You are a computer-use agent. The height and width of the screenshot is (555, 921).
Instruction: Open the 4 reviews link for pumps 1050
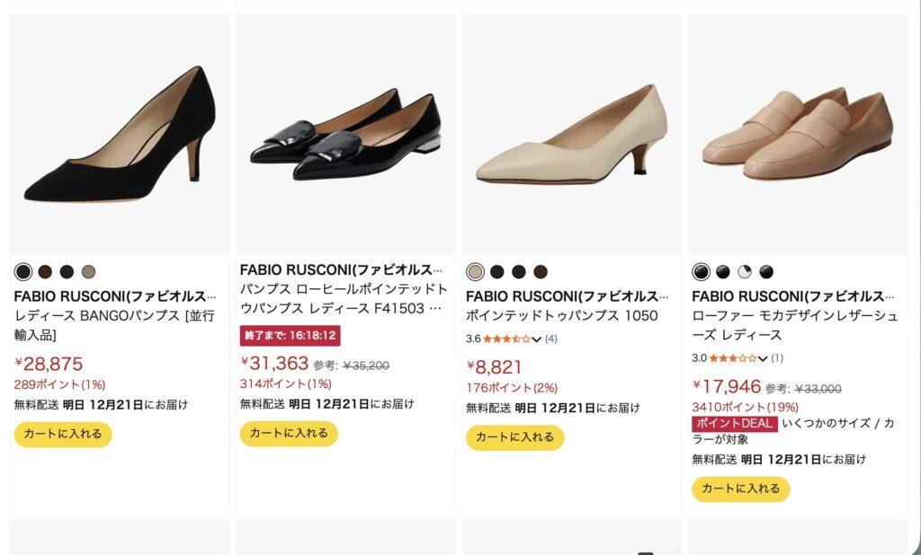click(x=550, y=339)
